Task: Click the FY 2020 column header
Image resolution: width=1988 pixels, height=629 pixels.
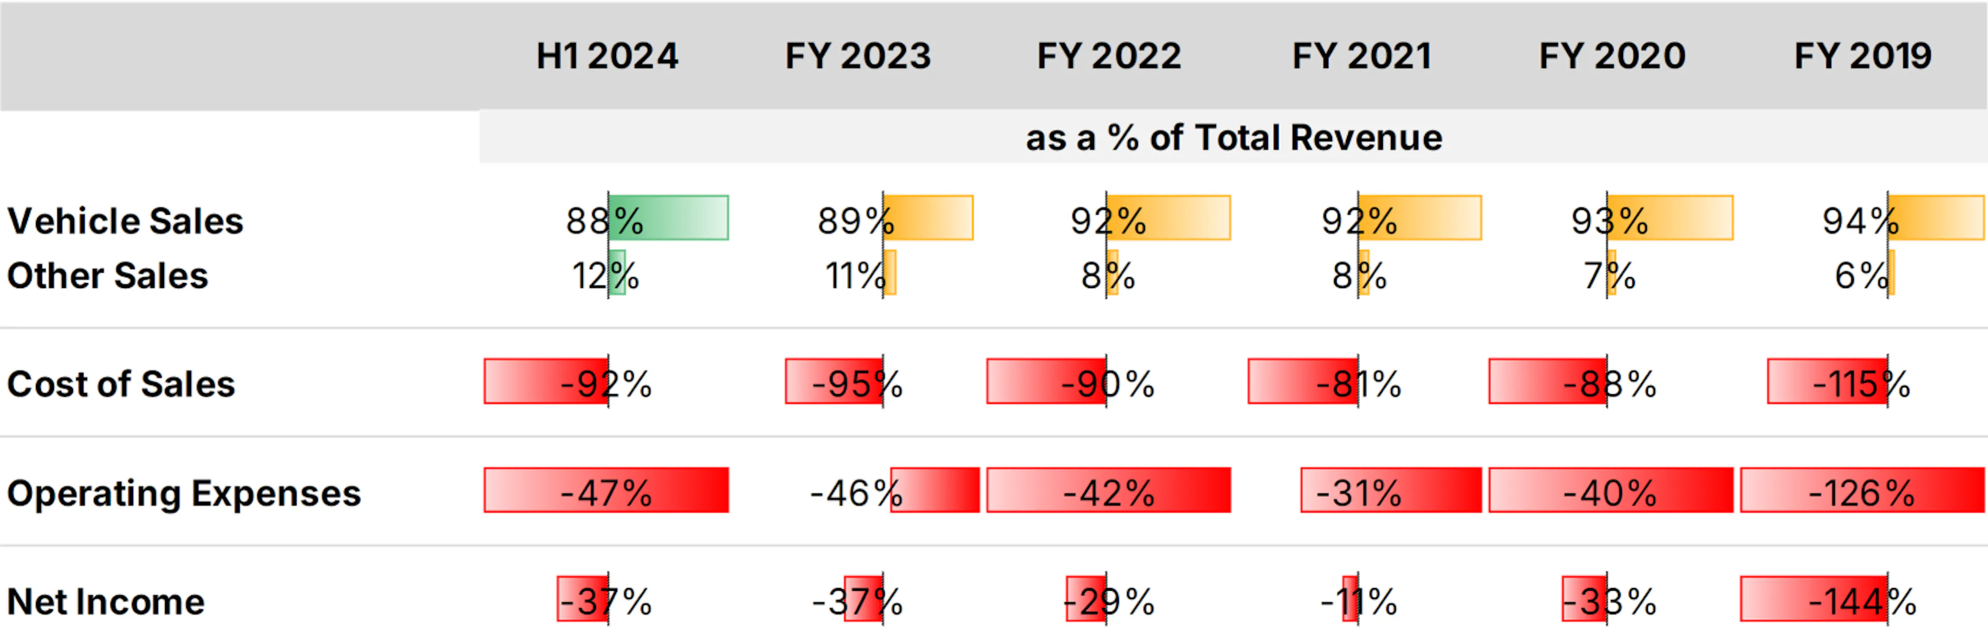Action: (1612, 56)
